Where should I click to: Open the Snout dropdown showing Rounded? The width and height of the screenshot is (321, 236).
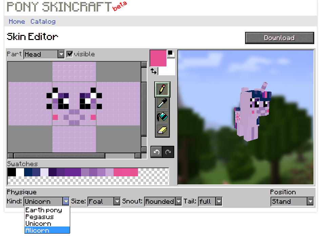pyautogui.click(x=163, y=201)
